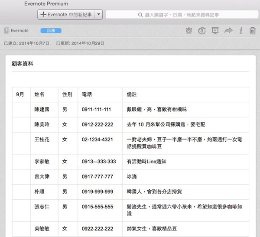The image size is (260, 237).
Task: Click the magnifier icon in search bar
Action: [140, 15]
